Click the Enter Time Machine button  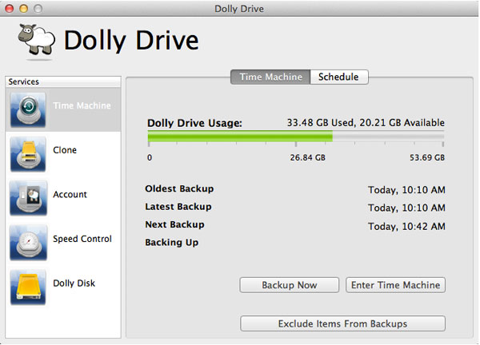(395, 285)
